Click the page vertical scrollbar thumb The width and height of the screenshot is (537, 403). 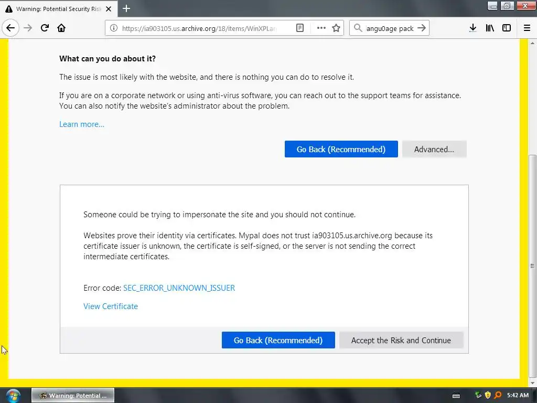tap(532, 266)
